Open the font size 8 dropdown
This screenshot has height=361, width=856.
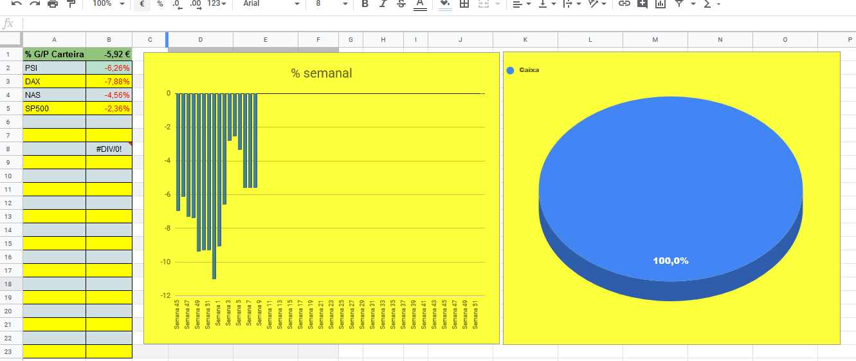pos(331,4)
